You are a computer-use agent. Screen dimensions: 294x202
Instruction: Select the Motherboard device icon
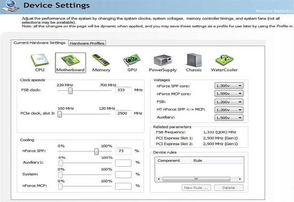(71, 63)
